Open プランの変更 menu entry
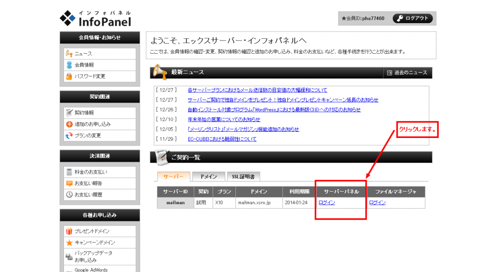496x272 pixels. [x=100, y=136]
